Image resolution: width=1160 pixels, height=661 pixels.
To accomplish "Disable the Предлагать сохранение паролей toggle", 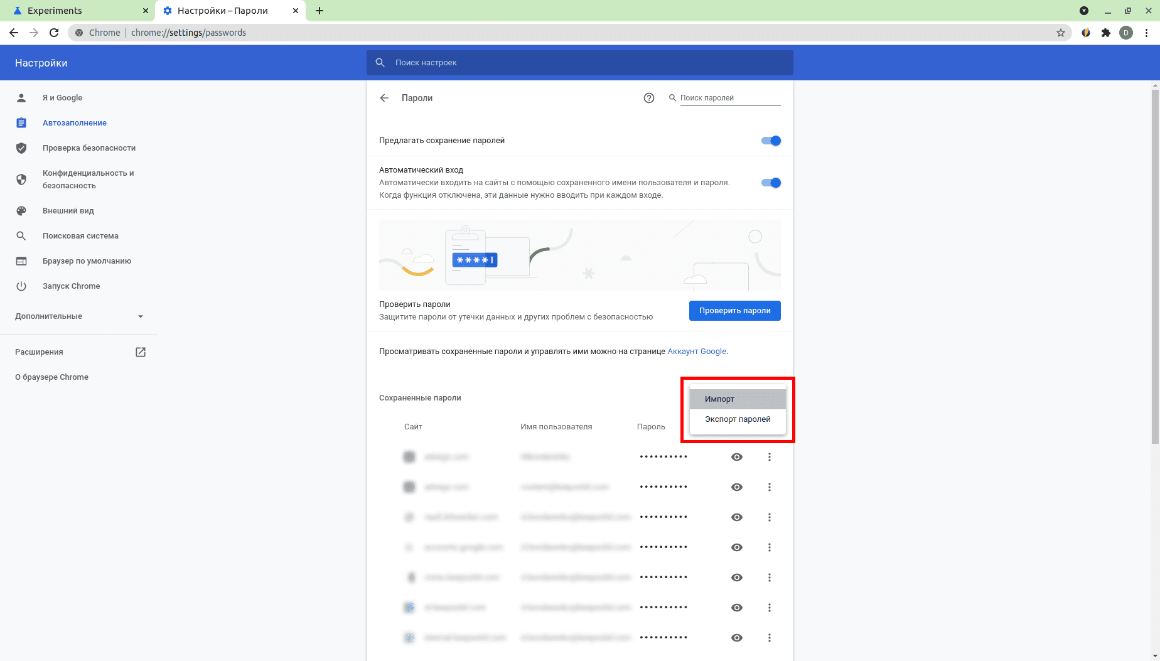I will [771, 141].
